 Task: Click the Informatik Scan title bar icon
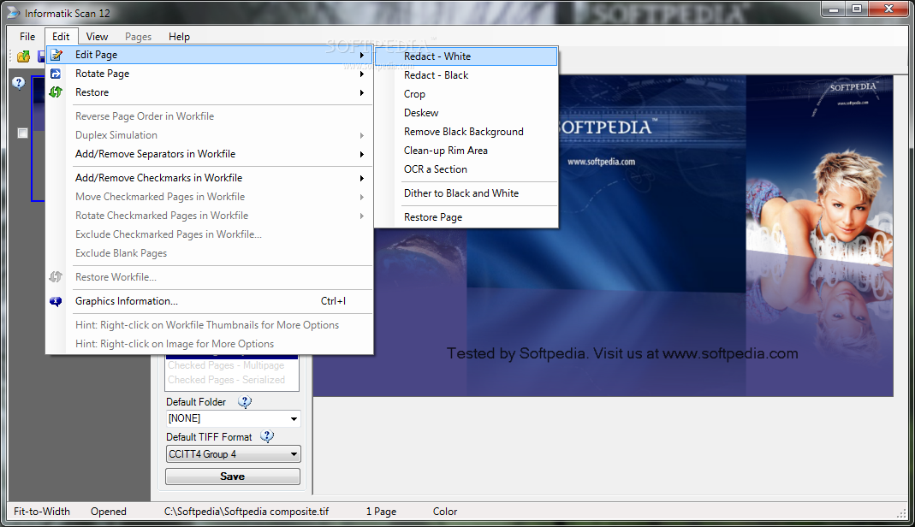[x=13, y=13]
